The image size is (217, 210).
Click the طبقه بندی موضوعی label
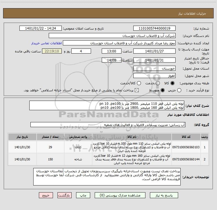pos(194,83)
